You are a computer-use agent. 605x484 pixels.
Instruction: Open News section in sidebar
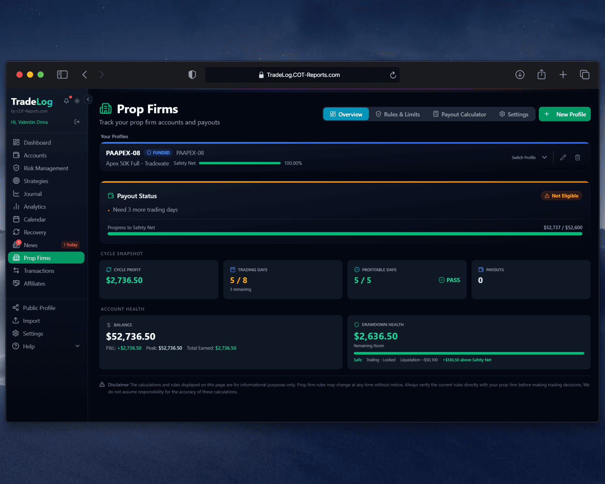pos(31,245)
